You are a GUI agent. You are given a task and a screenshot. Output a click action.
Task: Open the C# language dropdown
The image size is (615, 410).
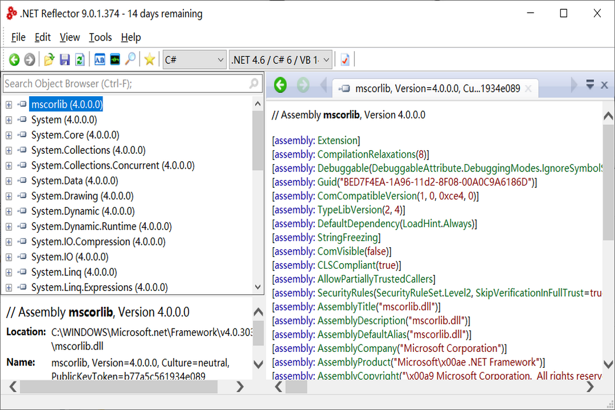tap(194, 60)
